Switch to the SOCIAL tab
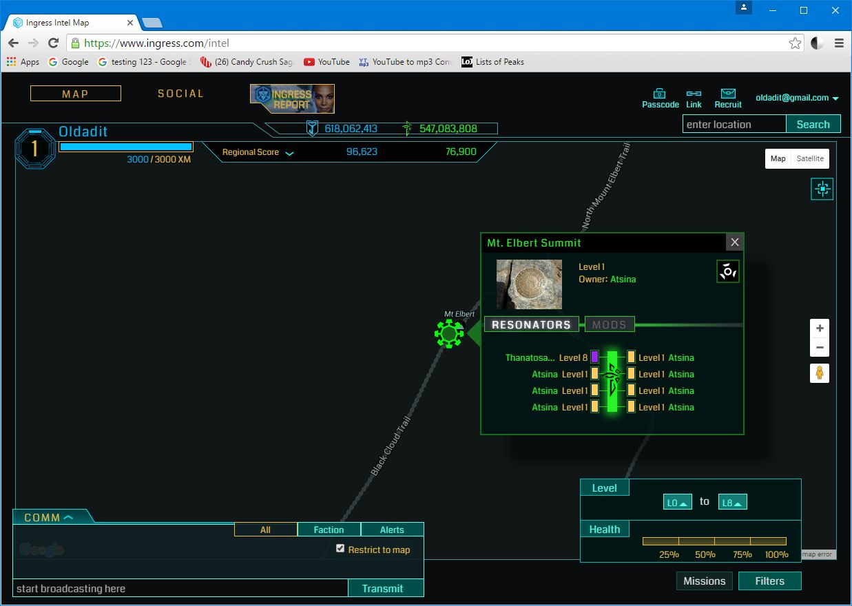The image size is (852, 606). 180,94
